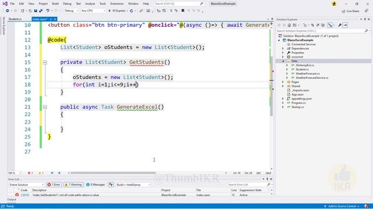The width and height of the screenshot is (373, 209).
Task: Open the Solution Explorer Home icon
Action: point(289,25)
